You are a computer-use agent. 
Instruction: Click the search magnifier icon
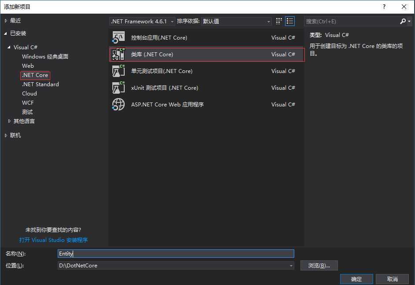403,21
